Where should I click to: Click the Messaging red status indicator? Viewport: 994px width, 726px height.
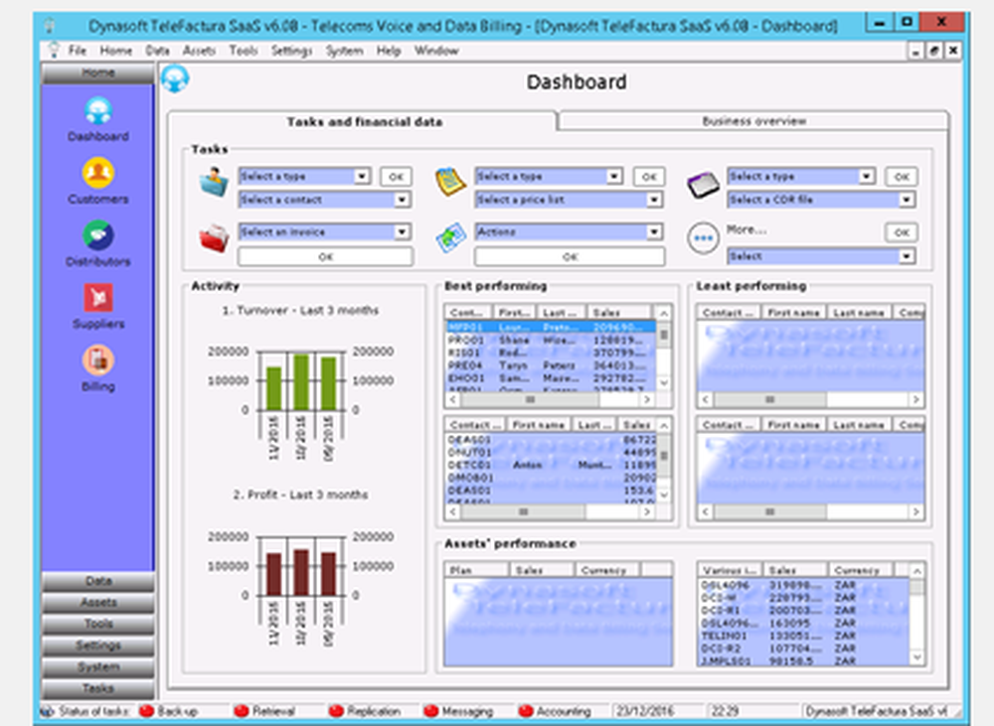click(x=431, y=711)
